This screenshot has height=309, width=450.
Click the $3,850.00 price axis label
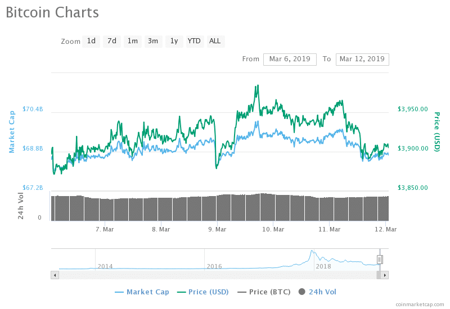pos(413,188)
